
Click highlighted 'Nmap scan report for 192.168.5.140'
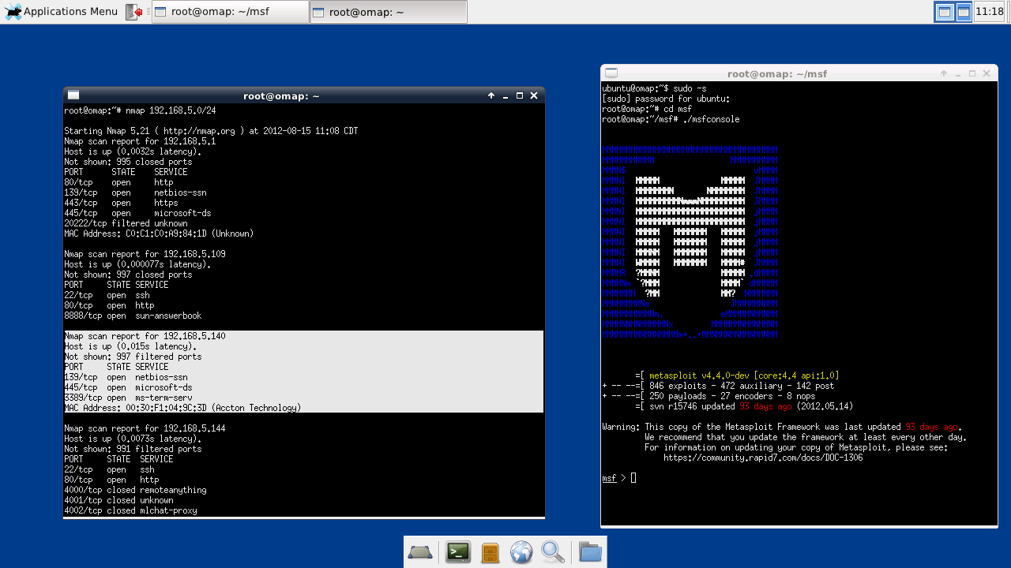145,336
